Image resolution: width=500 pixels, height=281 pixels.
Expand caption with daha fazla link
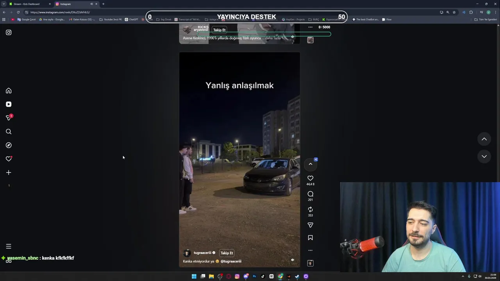click(273, 38)
